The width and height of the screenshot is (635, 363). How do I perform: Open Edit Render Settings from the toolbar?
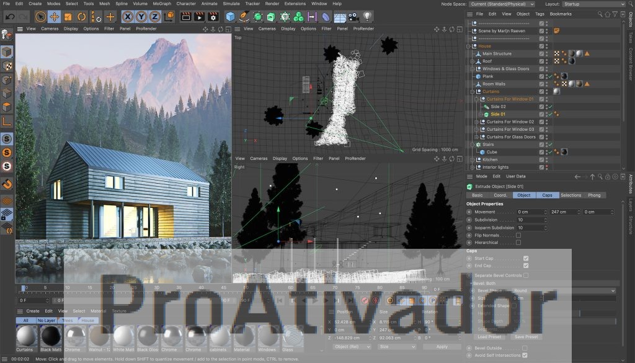point(212,17)
